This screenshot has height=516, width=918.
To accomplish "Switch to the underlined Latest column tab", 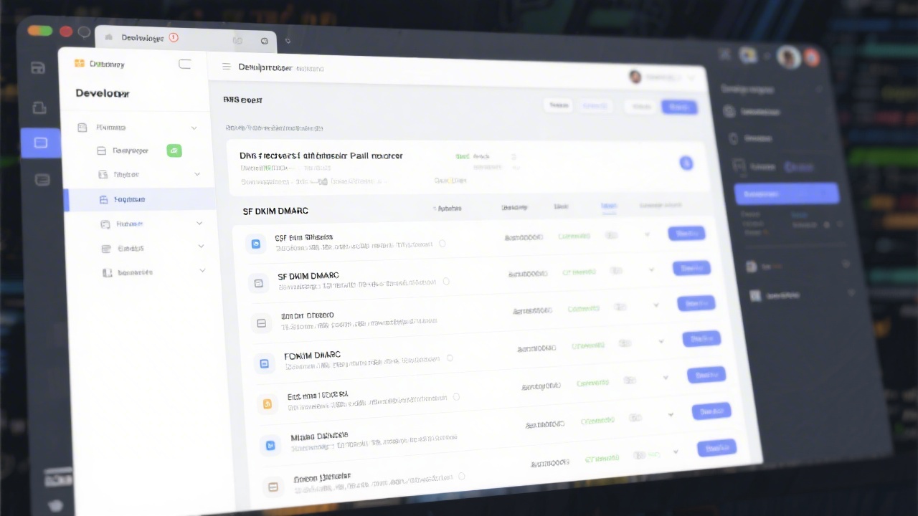I will 608,207.
